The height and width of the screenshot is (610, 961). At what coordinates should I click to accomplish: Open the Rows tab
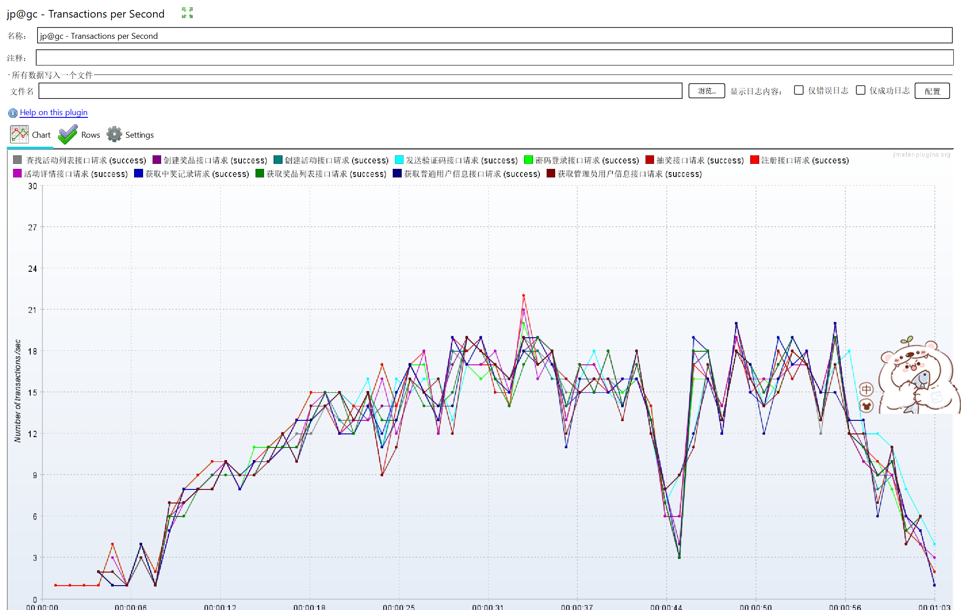point(90,135)
